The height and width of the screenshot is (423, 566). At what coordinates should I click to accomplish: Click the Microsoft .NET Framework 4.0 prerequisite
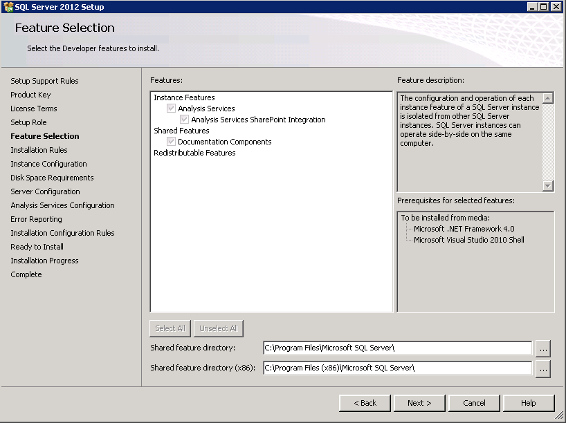pos(464,229)
